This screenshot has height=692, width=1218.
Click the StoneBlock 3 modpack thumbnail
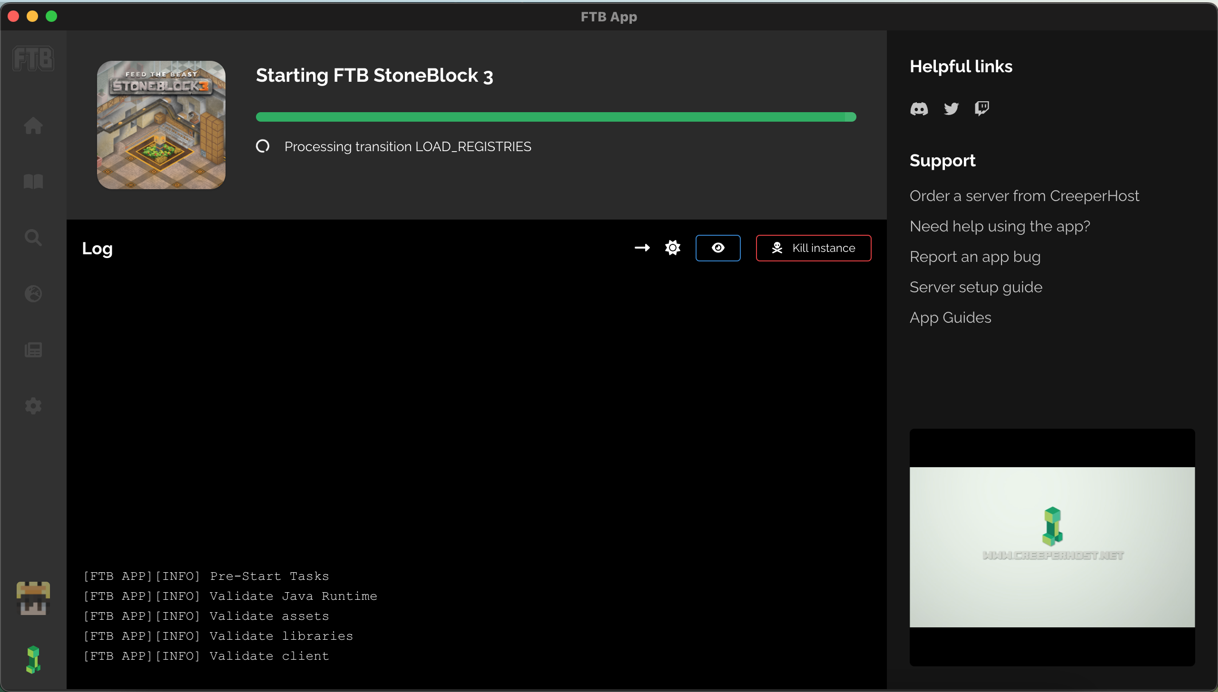tap(161, 125)
